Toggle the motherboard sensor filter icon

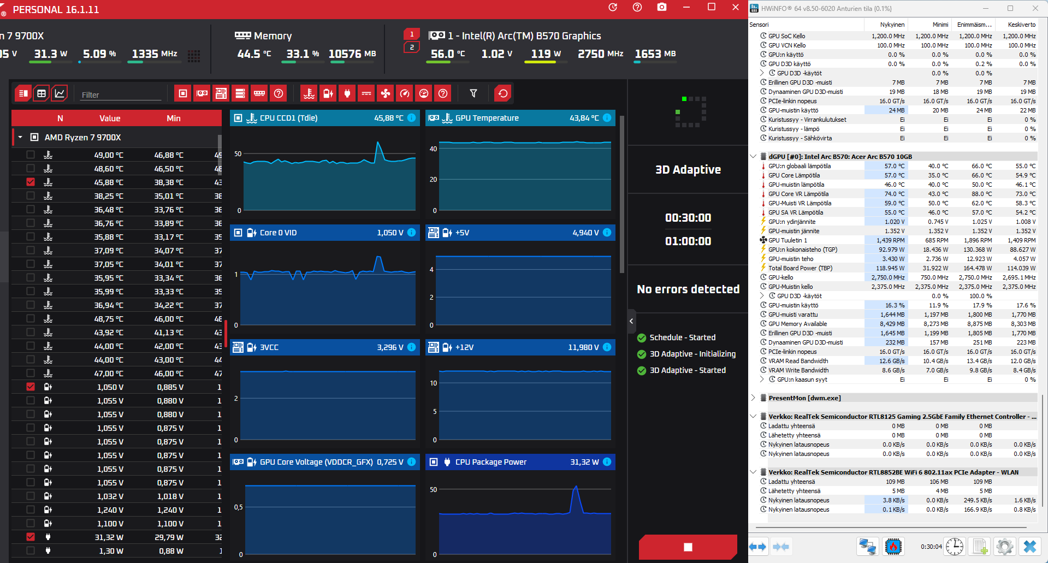221,94
